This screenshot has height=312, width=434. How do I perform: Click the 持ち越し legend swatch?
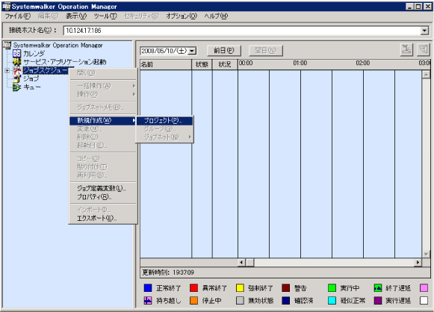click(148, 300)
